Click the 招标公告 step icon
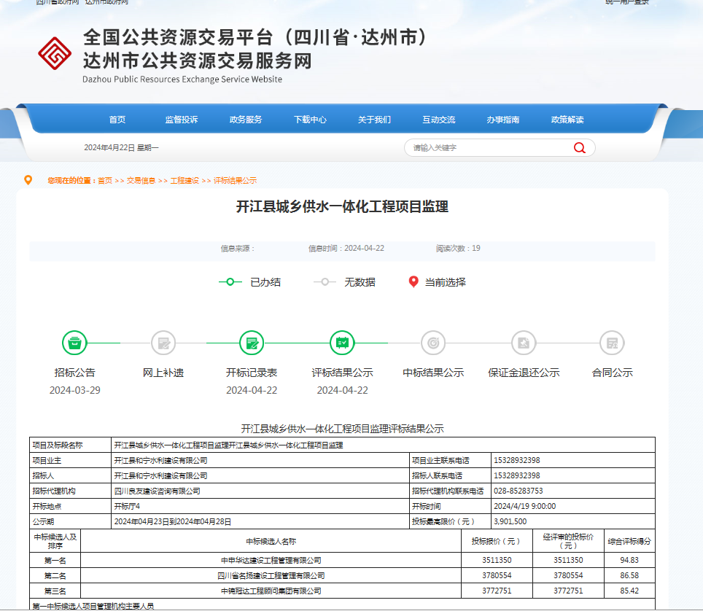This screenshot has height=611, width=703. pyautogui.click(x=74, y=343)
